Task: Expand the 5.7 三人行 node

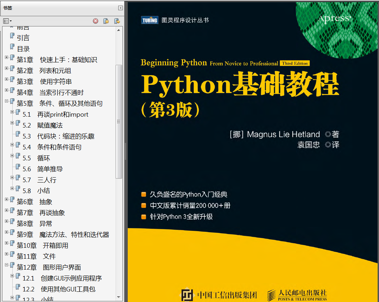Action: [x=12, y=177]
